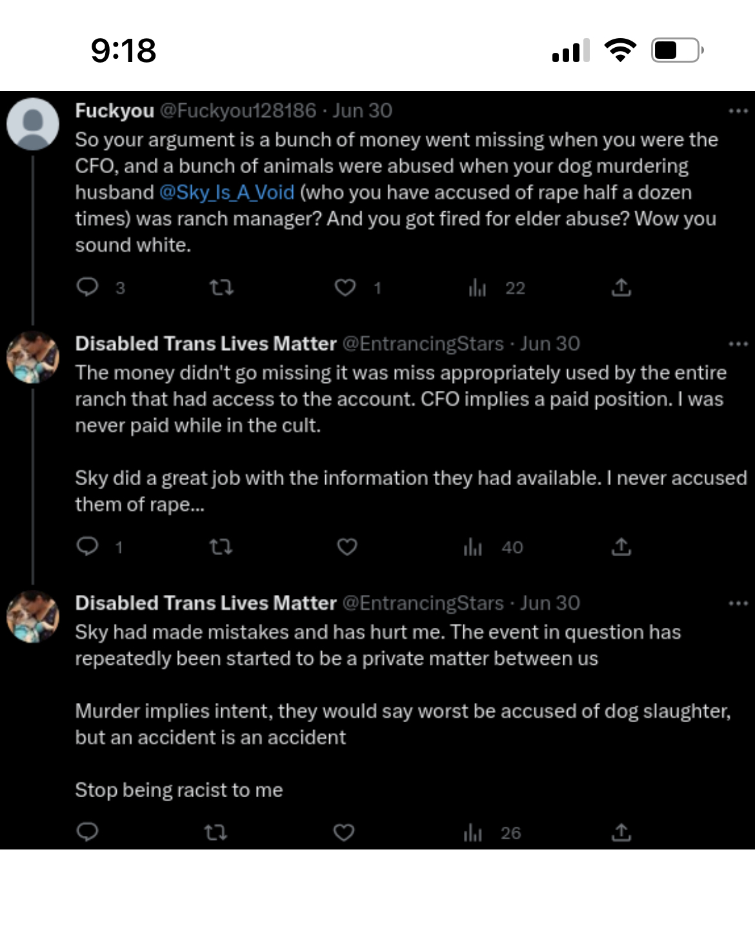
Task: Open Fuckyou's default profile avatar
Action: click(33, 124)
